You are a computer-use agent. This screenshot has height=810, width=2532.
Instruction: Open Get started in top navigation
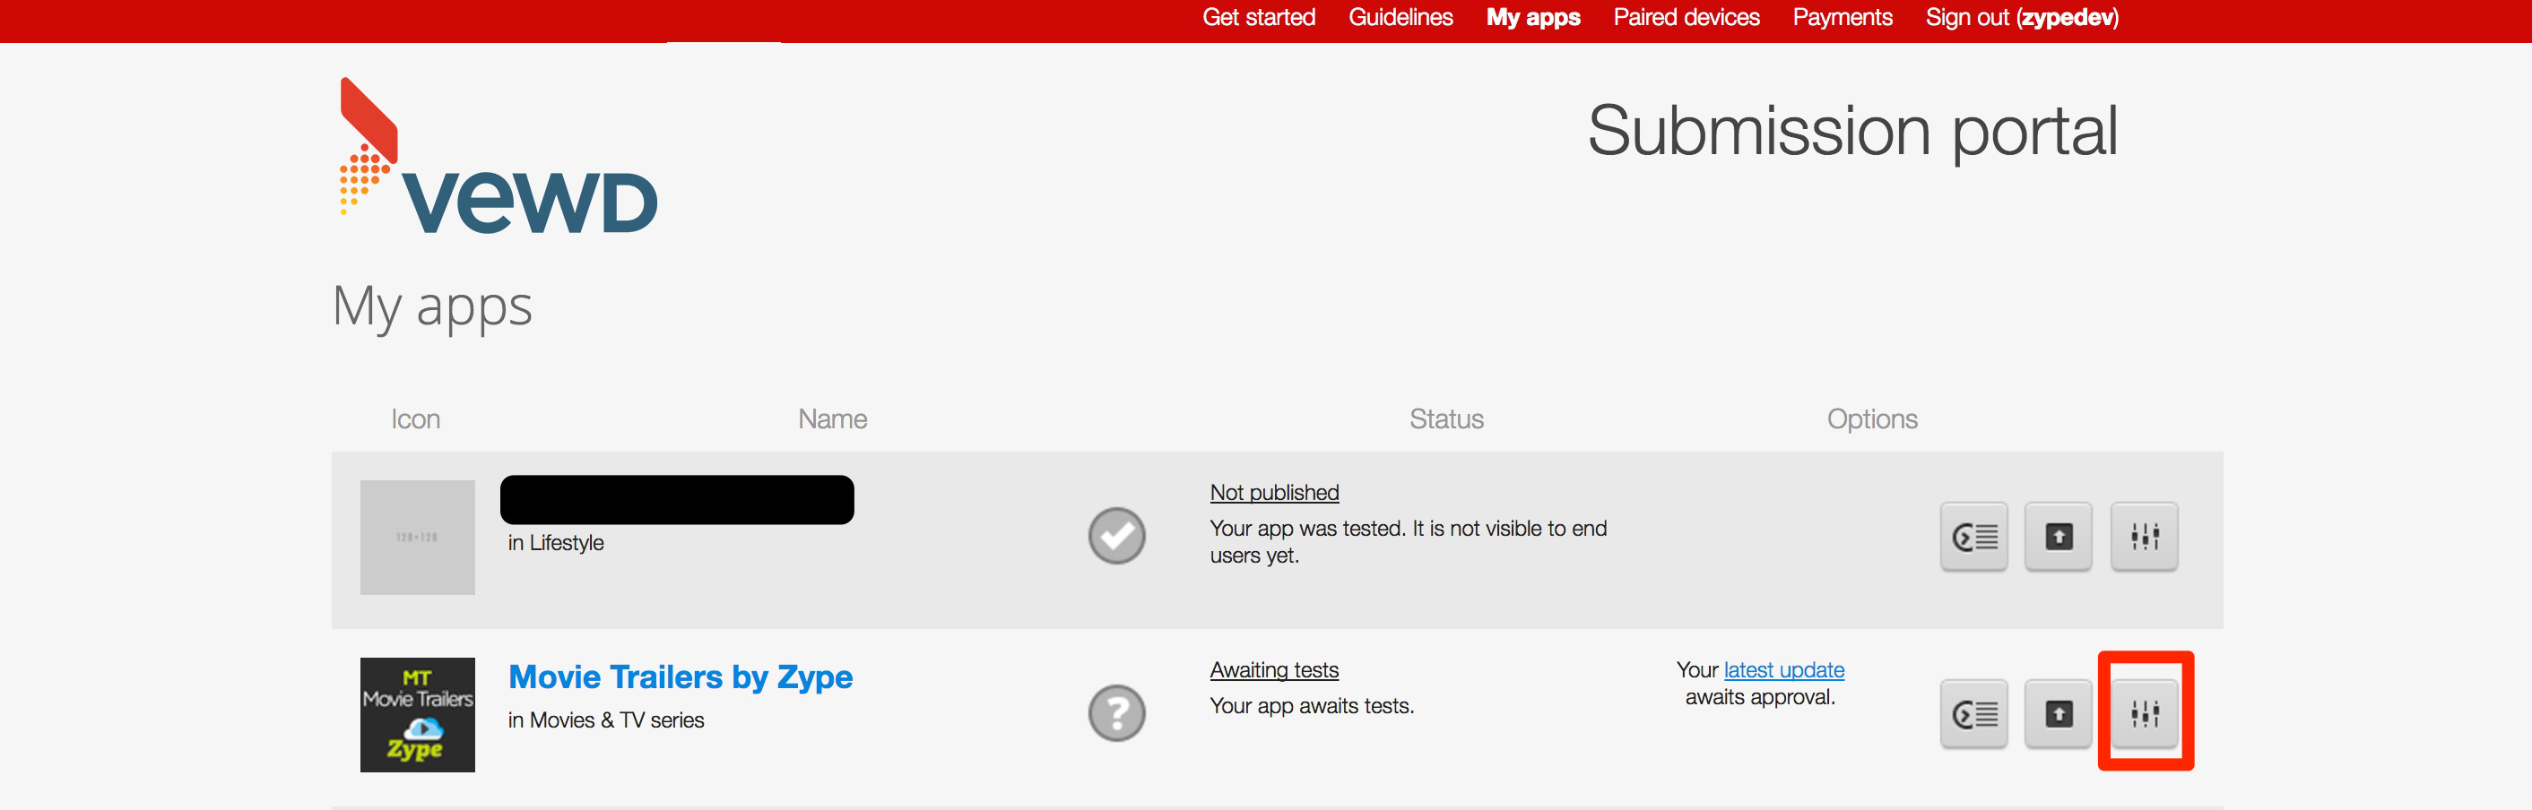[1258, 18]
